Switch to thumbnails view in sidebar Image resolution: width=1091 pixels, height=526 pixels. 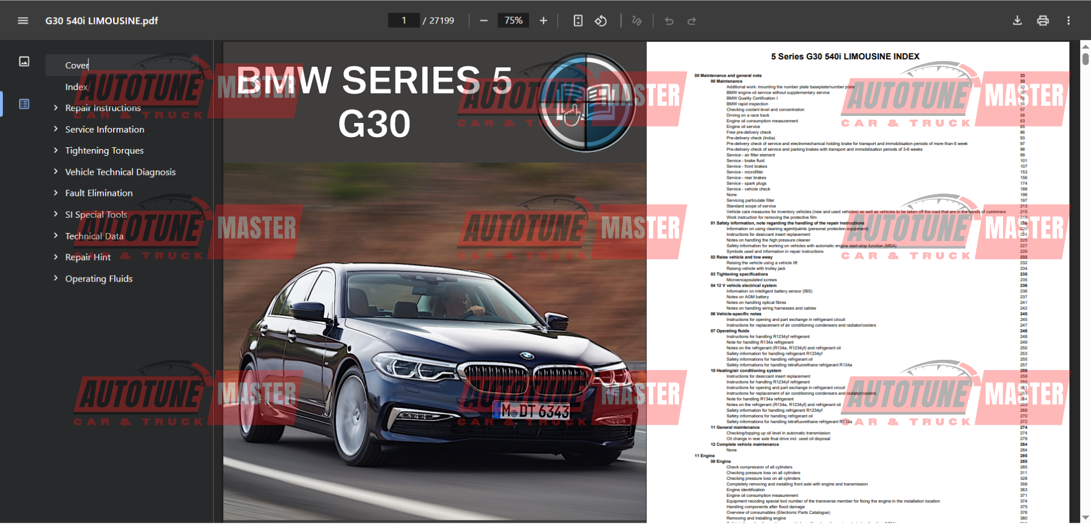pyautogui.click(x=24, y=62)
